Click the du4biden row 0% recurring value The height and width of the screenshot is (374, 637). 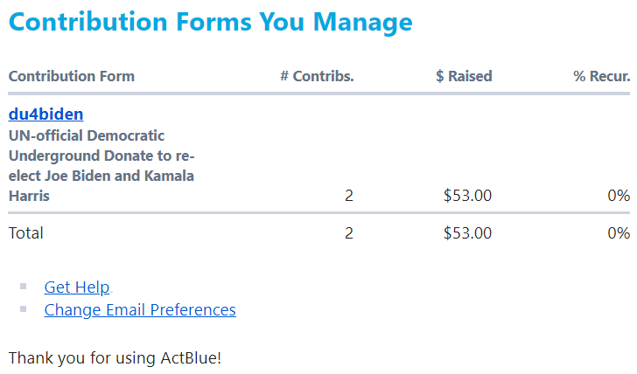click(619, 196)
